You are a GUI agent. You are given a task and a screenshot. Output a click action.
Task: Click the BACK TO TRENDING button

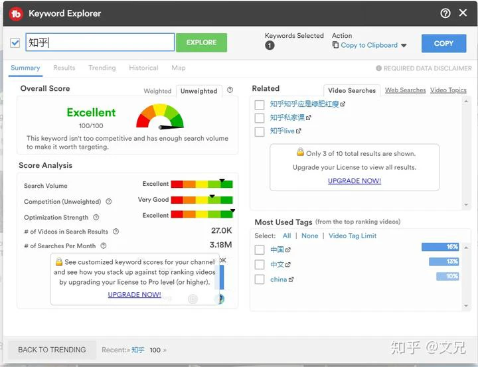tap(52, 350)
